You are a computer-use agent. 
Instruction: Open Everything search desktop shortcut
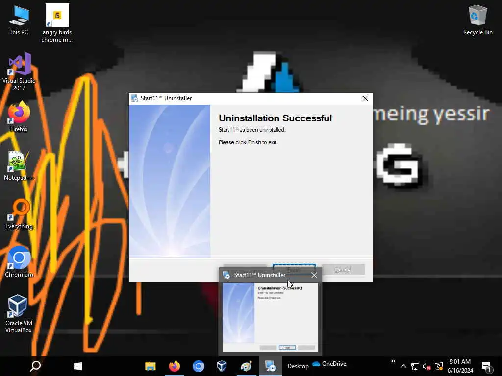(x=19, y=214)
